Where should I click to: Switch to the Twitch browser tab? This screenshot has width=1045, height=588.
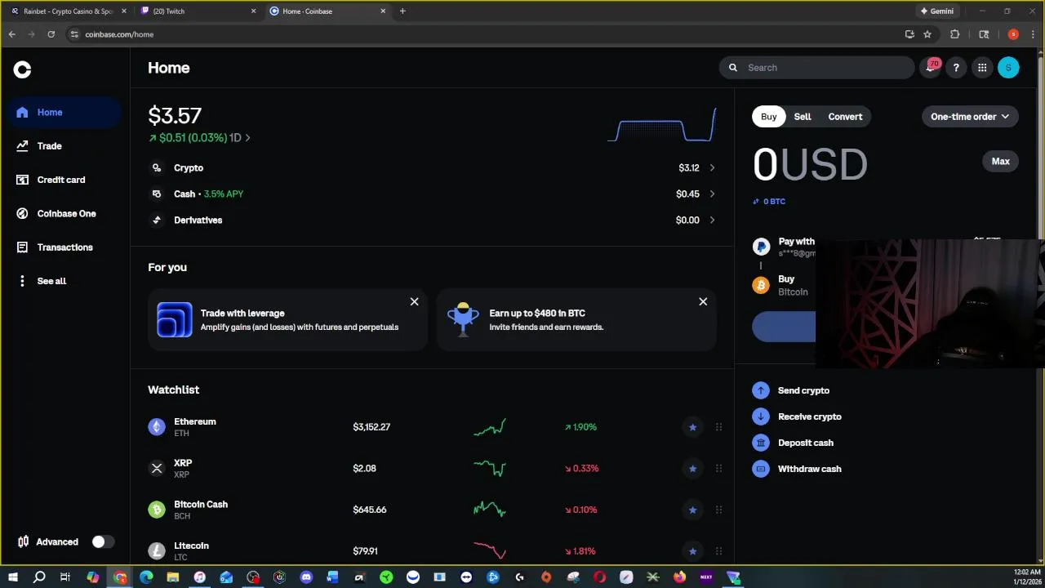[x=196, y=11]
